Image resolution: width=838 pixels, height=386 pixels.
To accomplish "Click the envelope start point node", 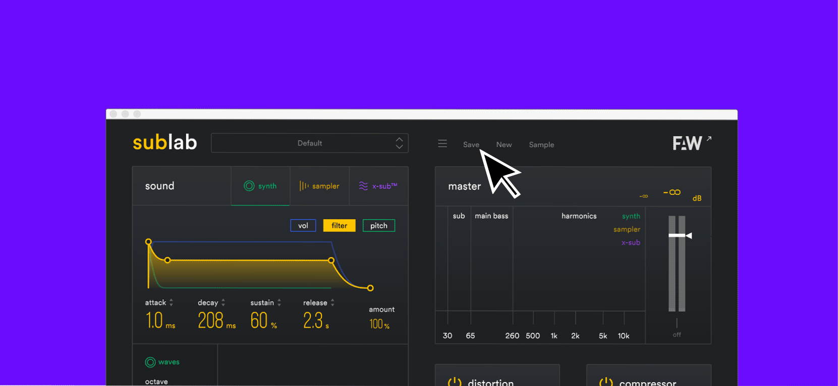I will point(148,242).
